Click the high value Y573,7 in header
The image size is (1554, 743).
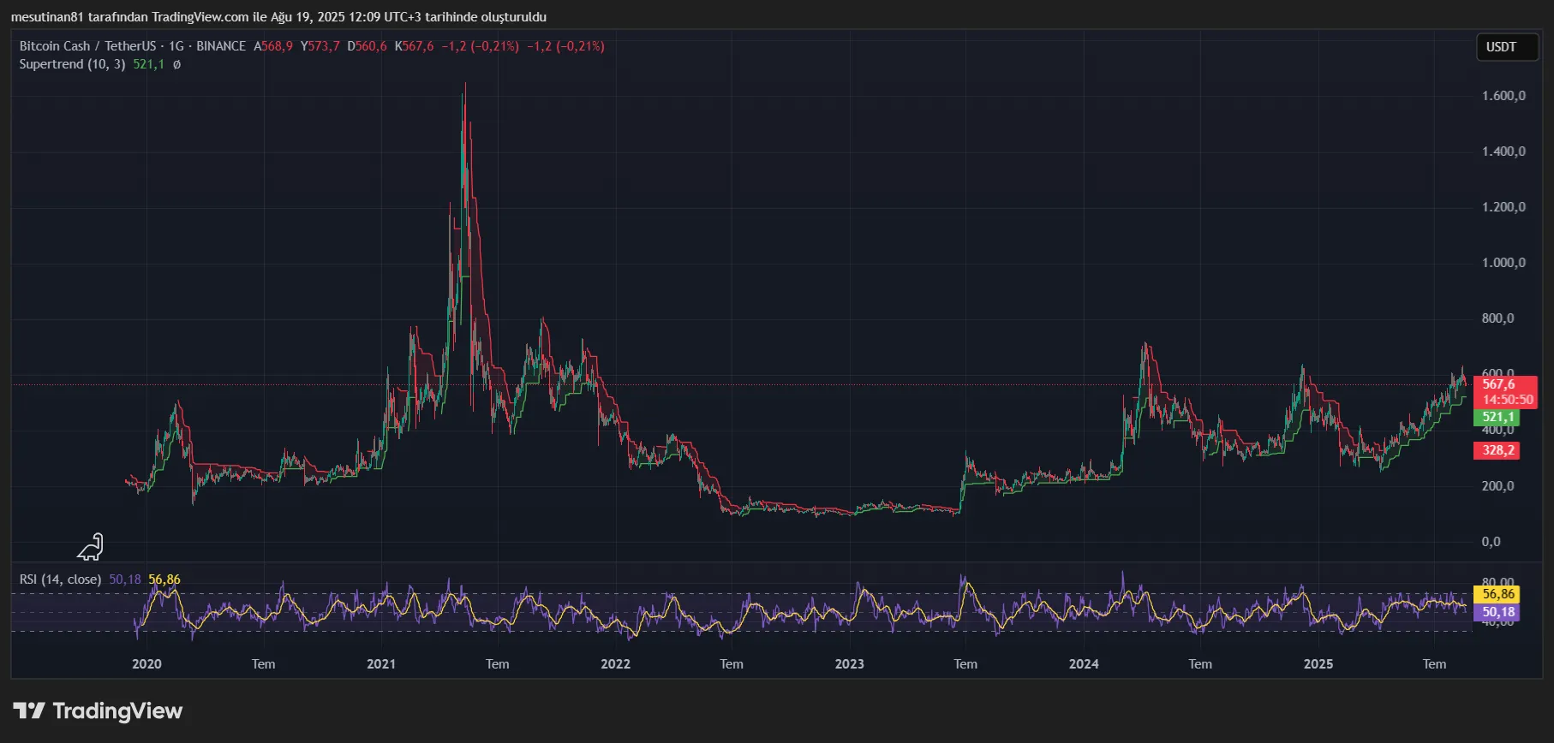point(320,46)
